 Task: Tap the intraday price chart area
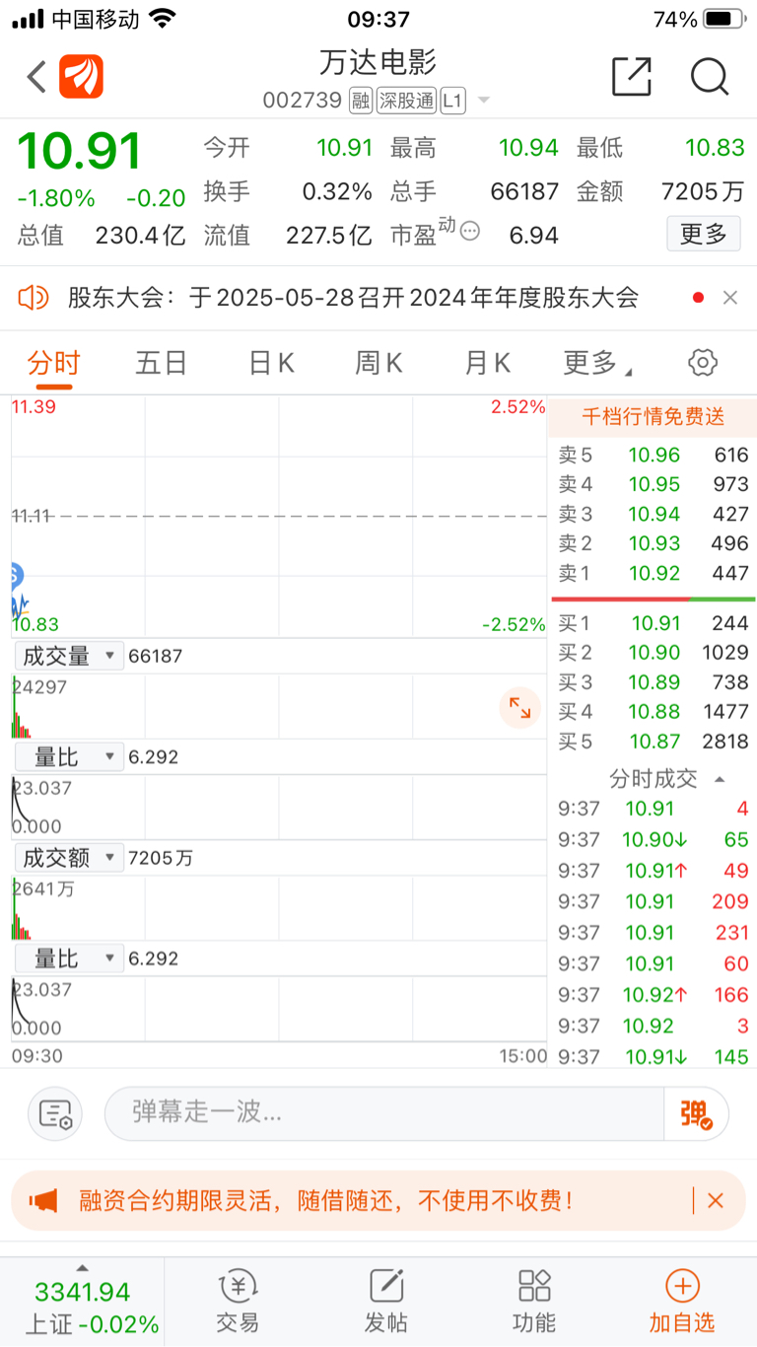tap(279, 517)
